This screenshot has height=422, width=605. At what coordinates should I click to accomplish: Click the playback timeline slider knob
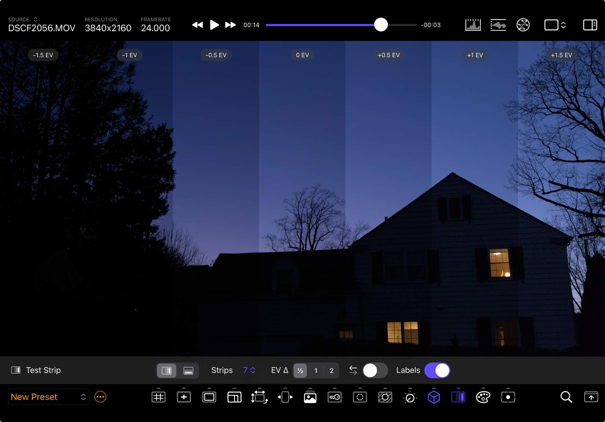click(381, 25)
